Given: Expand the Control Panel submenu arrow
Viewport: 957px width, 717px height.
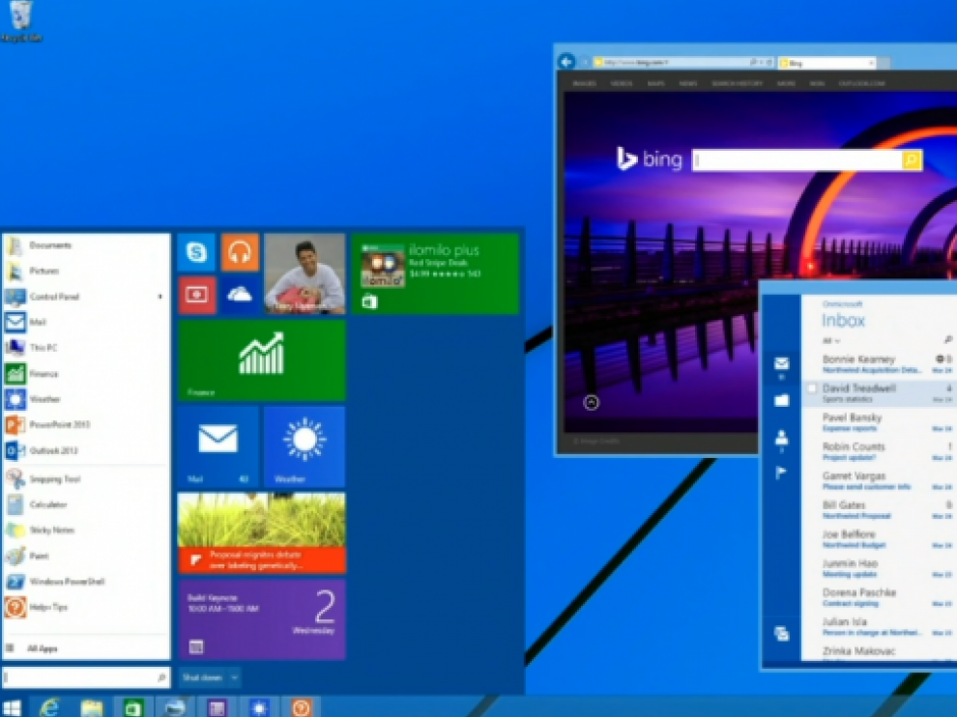Looking at the screenshot, I should (x=159, y=297).
